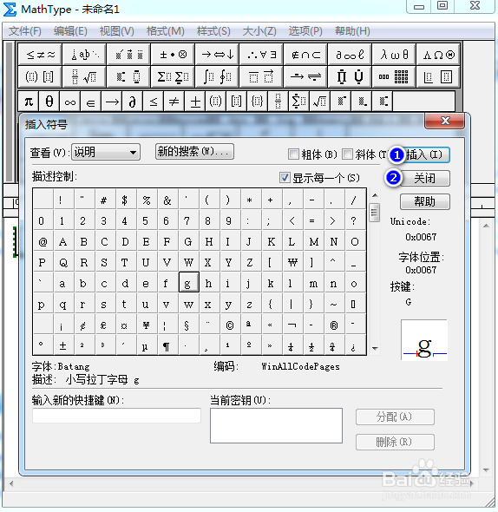This screenshot has width=498, height=512.
Task: Insert partial derivative symbol from small bar
Action: [x=132, y=102]
